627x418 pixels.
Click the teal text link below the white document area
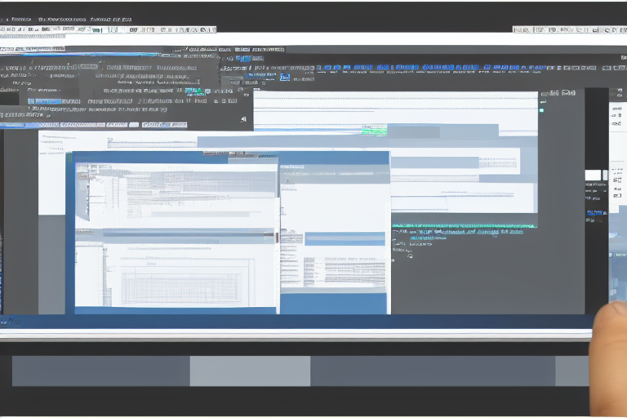(x=457, y=232)
